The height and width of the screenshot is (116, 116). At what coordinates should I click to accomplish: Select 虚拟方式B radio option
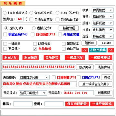tap(34, 28)
